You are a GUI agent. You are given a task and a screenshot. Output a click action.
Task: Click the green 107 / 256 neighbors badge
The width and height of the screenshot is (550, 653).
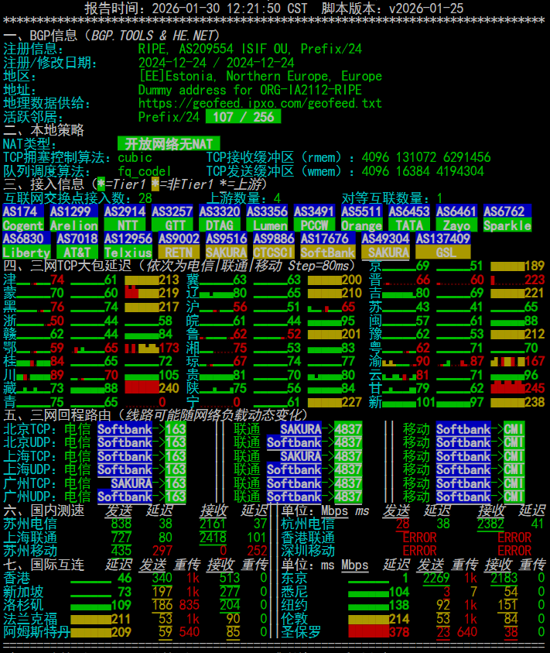pyautogui.click(x=244, y=117)
